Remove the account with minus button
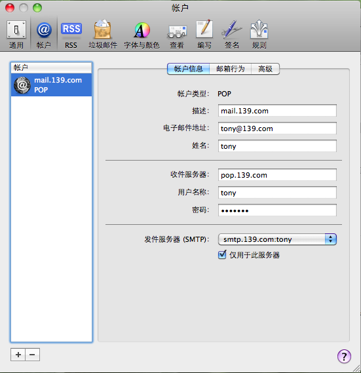Screen dimensions: 361x373 point(32,355)
